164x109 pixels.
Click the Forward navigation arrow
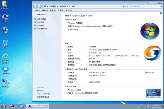(x=39, y=7)
